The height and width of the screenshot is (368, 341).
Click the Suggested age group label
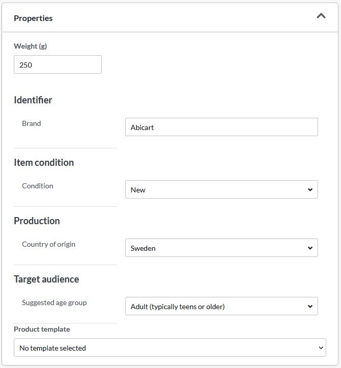pos(54,303)
